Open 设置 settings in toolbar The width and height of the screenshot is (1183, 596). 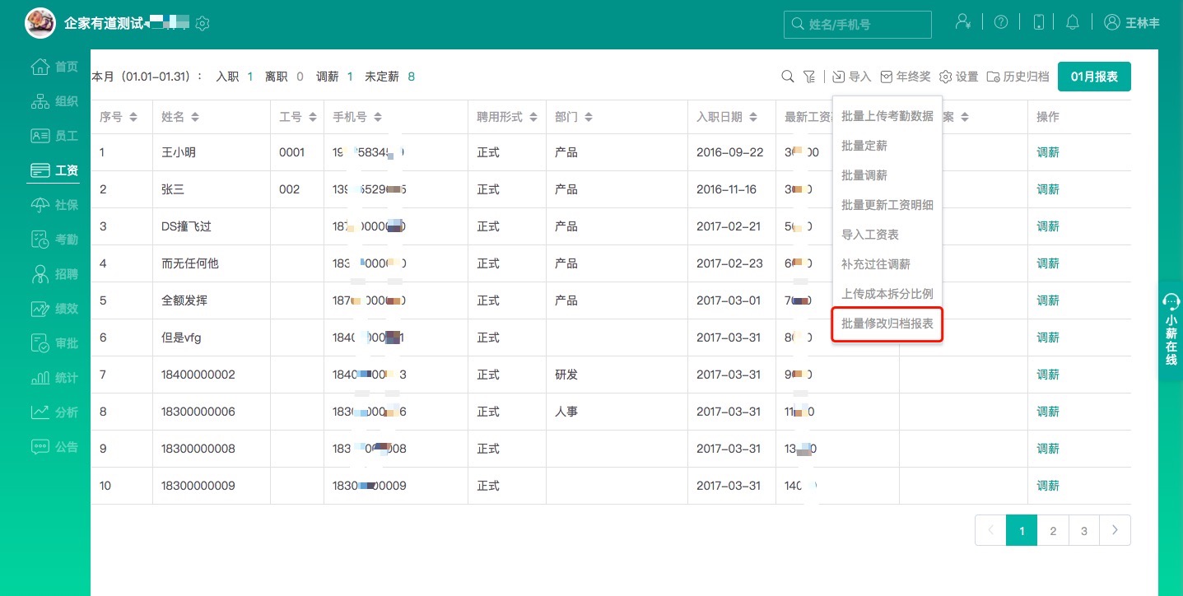click(959, 77)
